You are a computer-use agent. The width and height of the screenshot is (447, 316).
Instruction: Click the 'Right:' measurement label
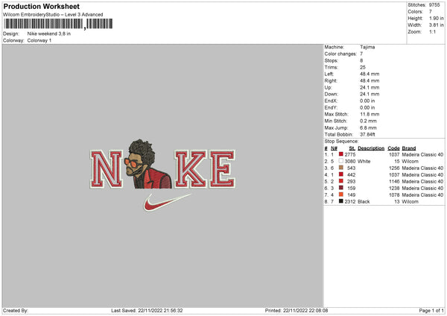tap(331, 80)
